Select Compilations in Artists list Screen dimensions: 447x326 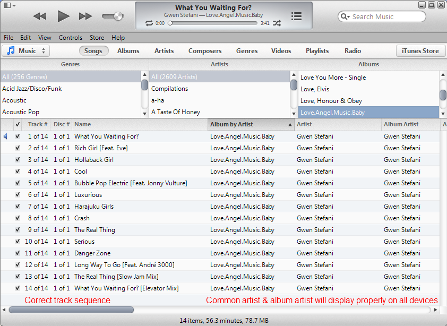[x=219, y=89]
